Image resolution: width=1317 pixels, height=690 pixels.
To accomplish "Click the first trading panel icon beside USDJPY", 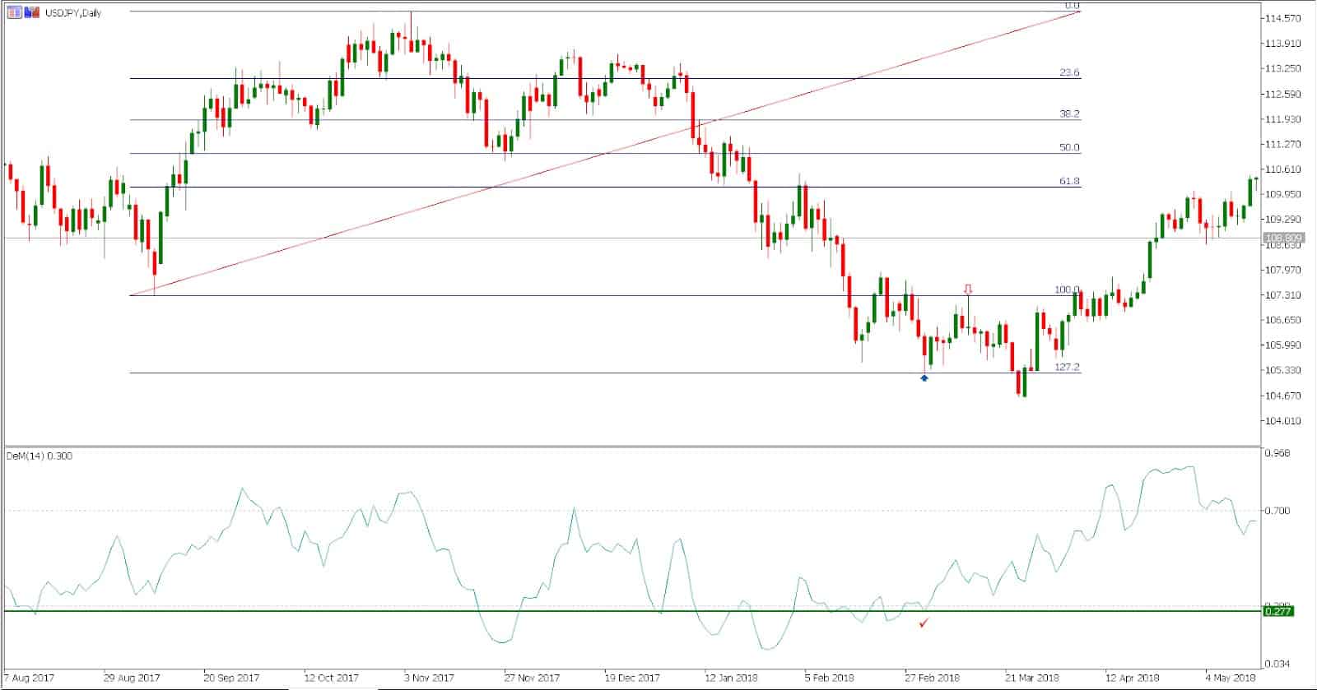I will 14,12.
